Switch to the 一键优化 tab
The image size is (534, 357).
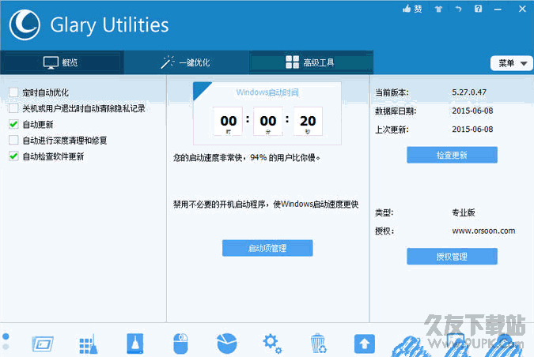(x=186, y=62)
